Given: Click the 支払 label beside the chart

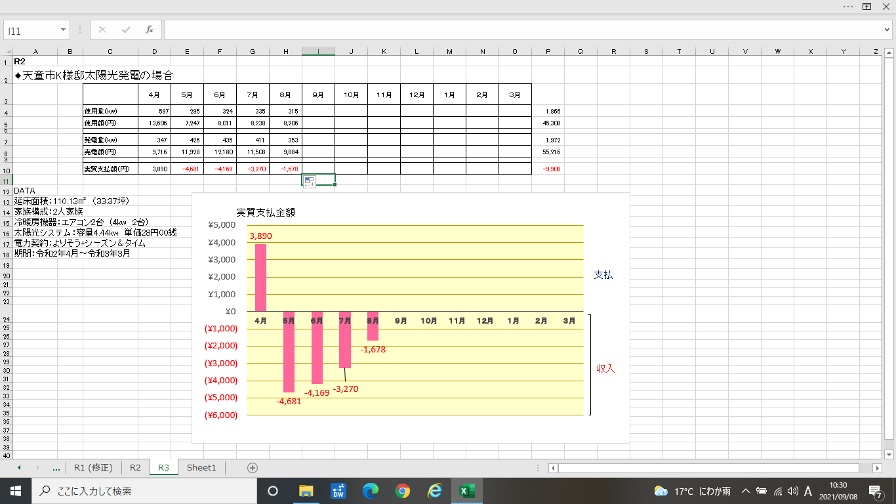Looking at the screenshot, I should 603,276.
